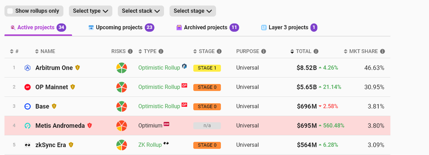Image resolution: width=429 pixels, height=155 pixels.
Task: Click the TYPE column info icon
Action: point(161,51)
